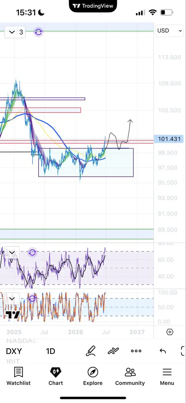Switch to the Watchlist tab

click(x=18, y=376)
